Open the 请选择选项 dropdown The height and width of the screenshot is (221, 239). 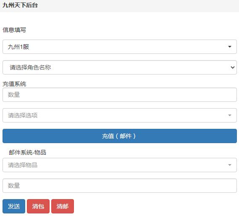[x=120, y=115]
